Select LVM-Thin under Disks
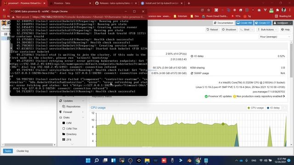 (x=72, y=129)
